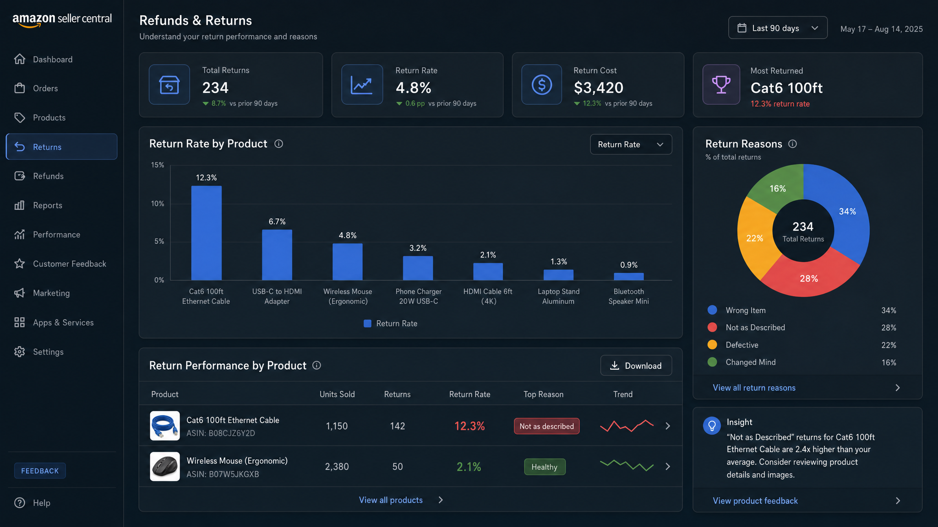Click chevron beside View product feedback
The width and height of the screenshot is (938, 527).
pyautogui.click(x=898, y=501)
